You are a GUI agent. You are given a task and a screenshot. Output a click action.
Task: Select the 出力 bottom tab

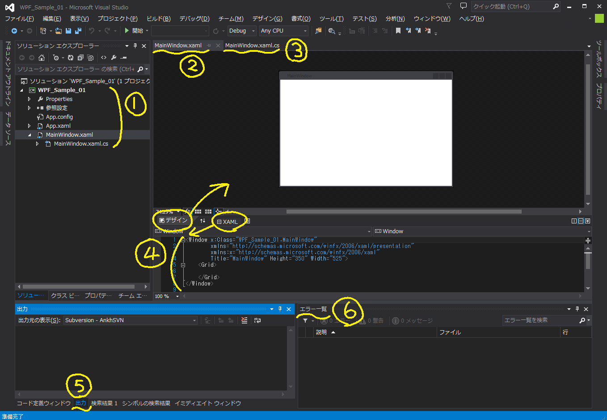point(80,403)
